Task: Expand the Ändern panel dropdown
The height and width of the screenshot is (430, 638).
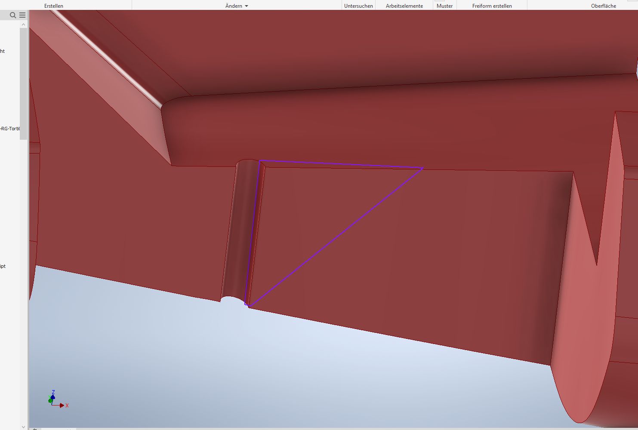Action: [246, 6]
